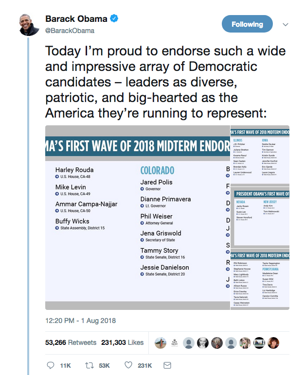View the 231,303 Likes list

pos(122,342)
